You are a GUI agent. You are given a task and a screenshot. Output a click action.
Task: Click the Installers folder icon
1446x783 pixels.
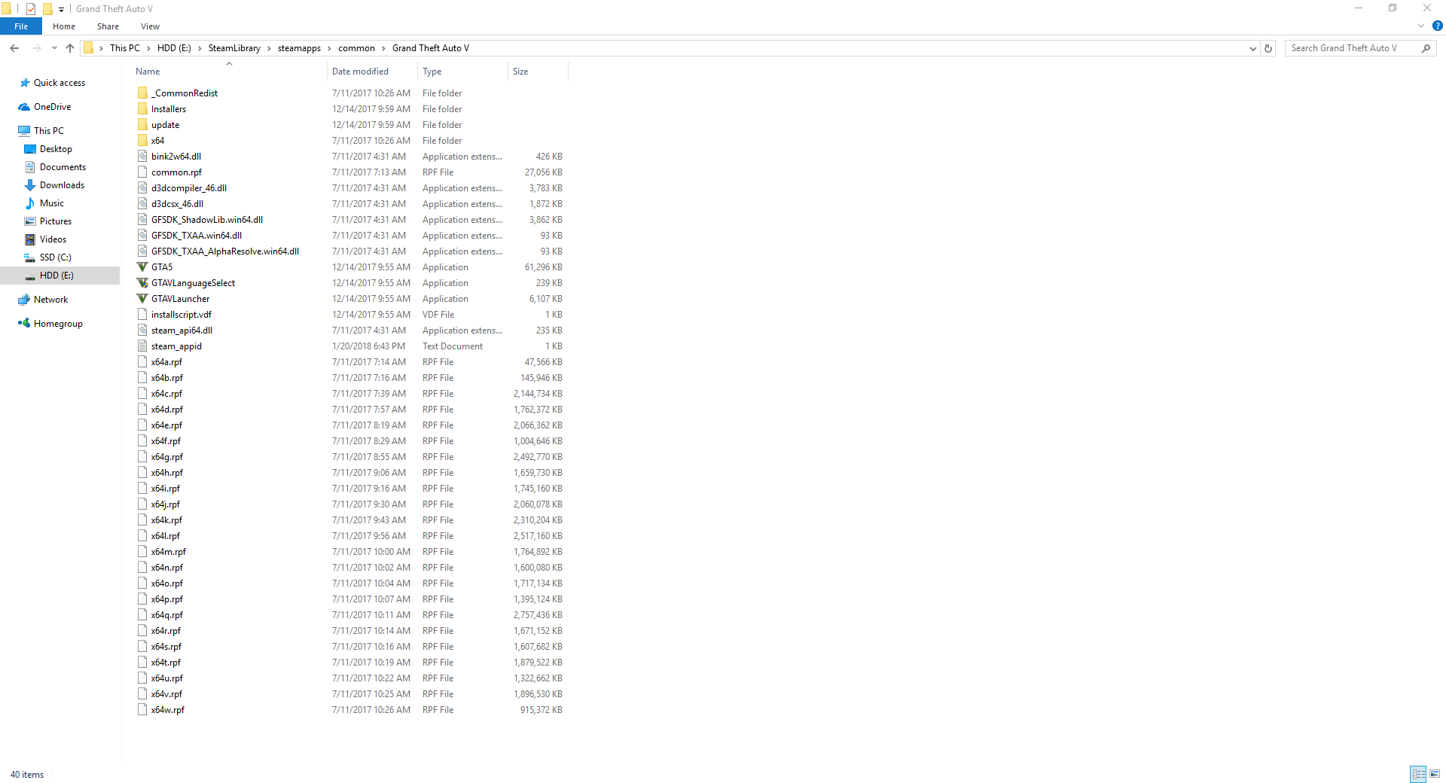pos(142,109)
